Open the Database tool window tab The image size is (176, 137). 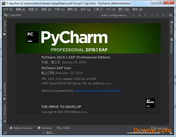(x=171, y=46)
